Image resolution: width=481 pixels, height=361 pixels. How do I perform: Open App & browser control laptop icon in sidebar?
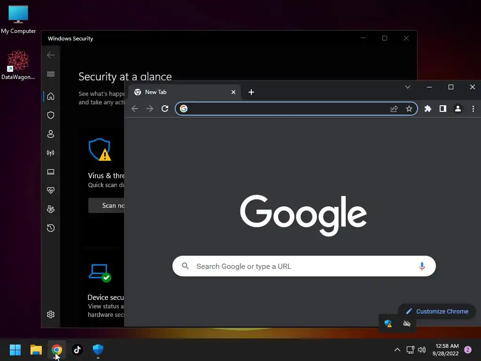[x=51, y=172]
